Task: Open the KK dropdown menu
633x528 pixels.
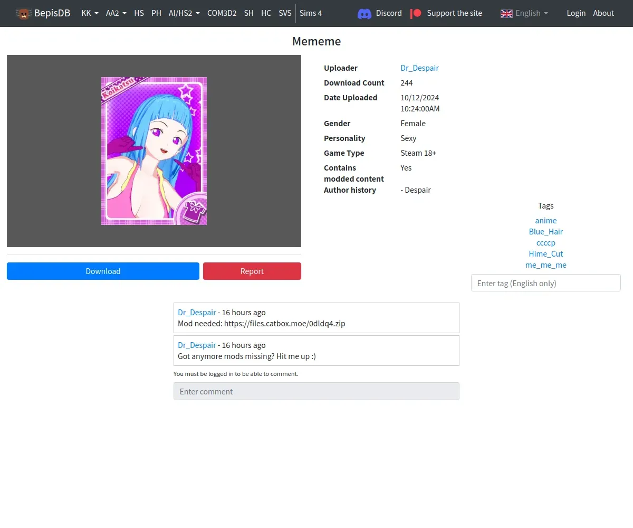Action: [90, 13]
